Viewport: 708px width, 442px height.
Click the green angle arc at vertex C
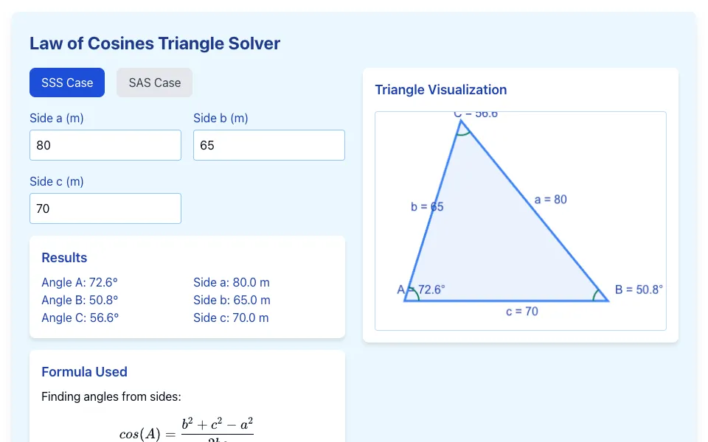point(463,133)
